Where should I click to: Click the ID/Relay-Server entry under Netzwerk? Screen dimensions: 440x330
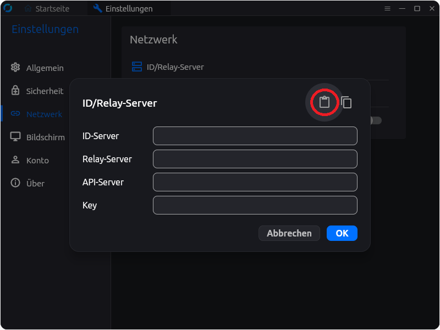click(x=175, y=67)
